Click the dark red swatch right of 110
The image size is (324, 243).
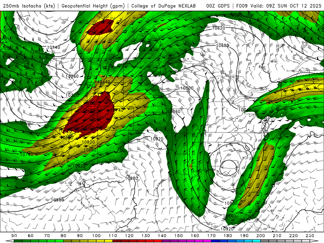(x=117, y=241)
